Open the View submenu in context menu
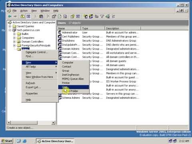Viewport: 192px width, 144px height. coord(40,73)
